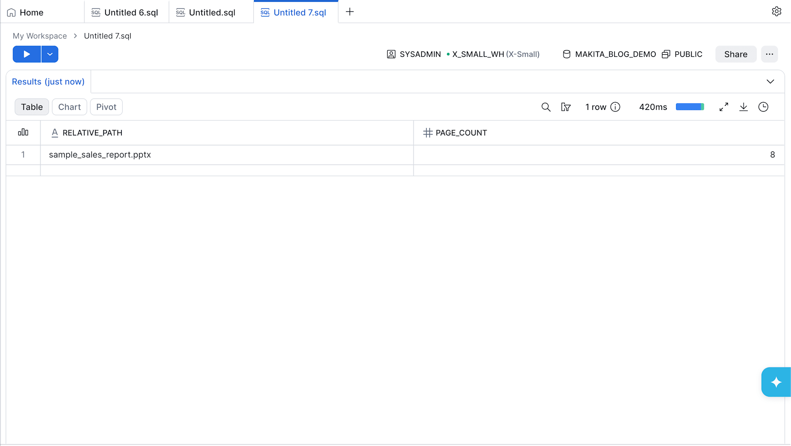Collapse the results panel chevron
This screenshot has height=446, width=791.
coord(770,81)
